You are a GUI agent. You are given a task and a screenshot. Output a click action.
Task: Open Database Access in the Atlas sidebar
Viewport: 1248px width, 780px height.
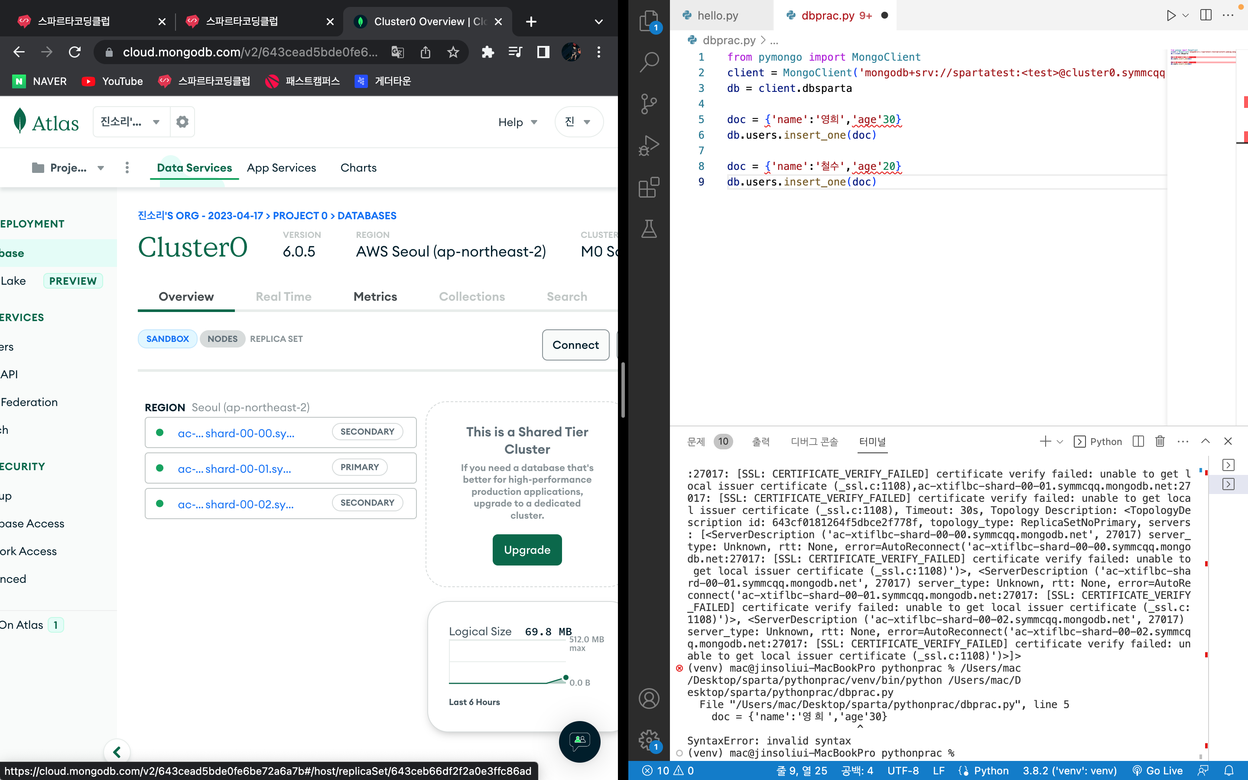click(32, 523)
